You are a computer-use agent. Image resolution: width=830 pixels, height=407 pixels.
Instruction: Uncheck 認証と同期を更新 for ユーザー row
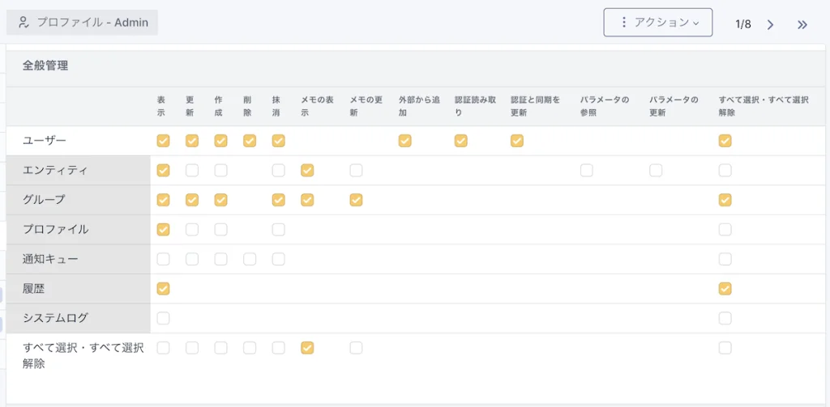pyautogui.click(x=517, y=141)
